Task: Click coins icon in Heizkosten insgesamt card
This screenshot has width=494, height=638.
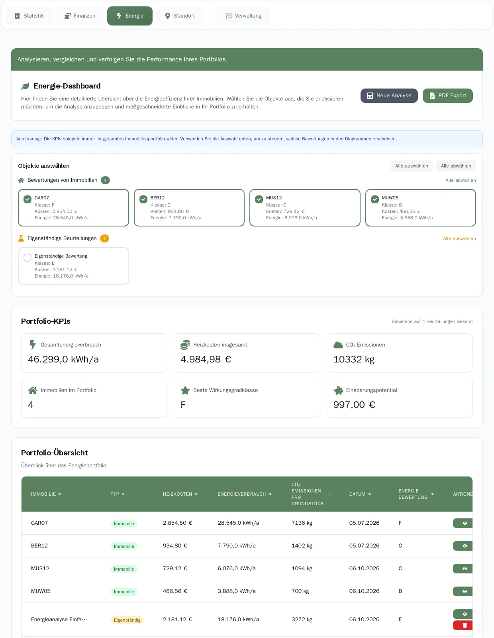Action: (x=185, y=345)
